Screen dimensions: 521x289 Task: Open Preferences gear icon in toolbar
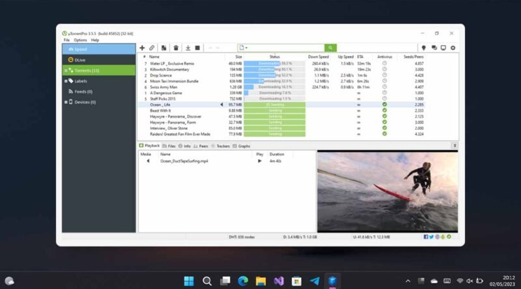(453, 47)
